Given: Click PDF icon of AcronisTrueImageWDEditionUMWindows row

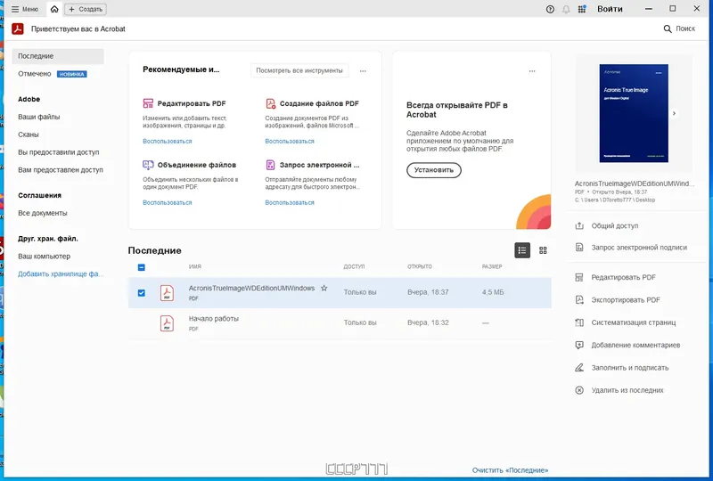Looking at the screenshot, I should pos(167,293).
